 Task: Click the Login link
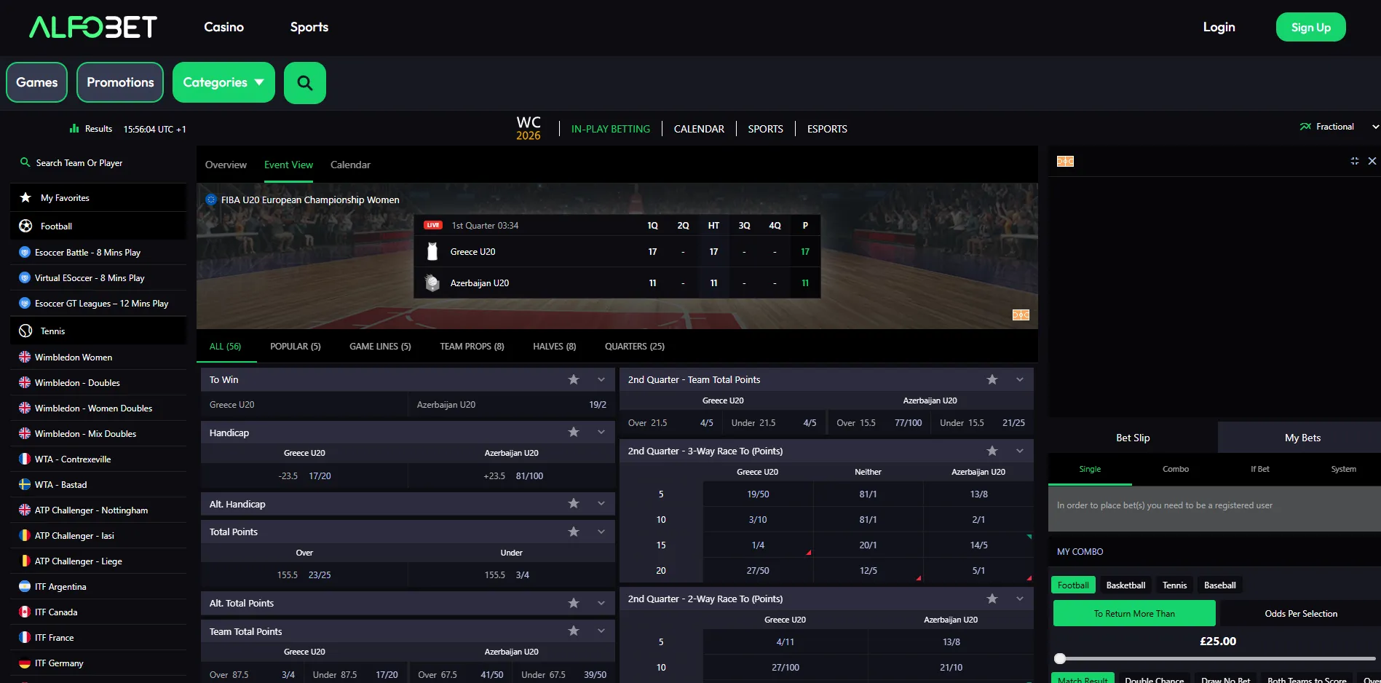click(1219, 27)
